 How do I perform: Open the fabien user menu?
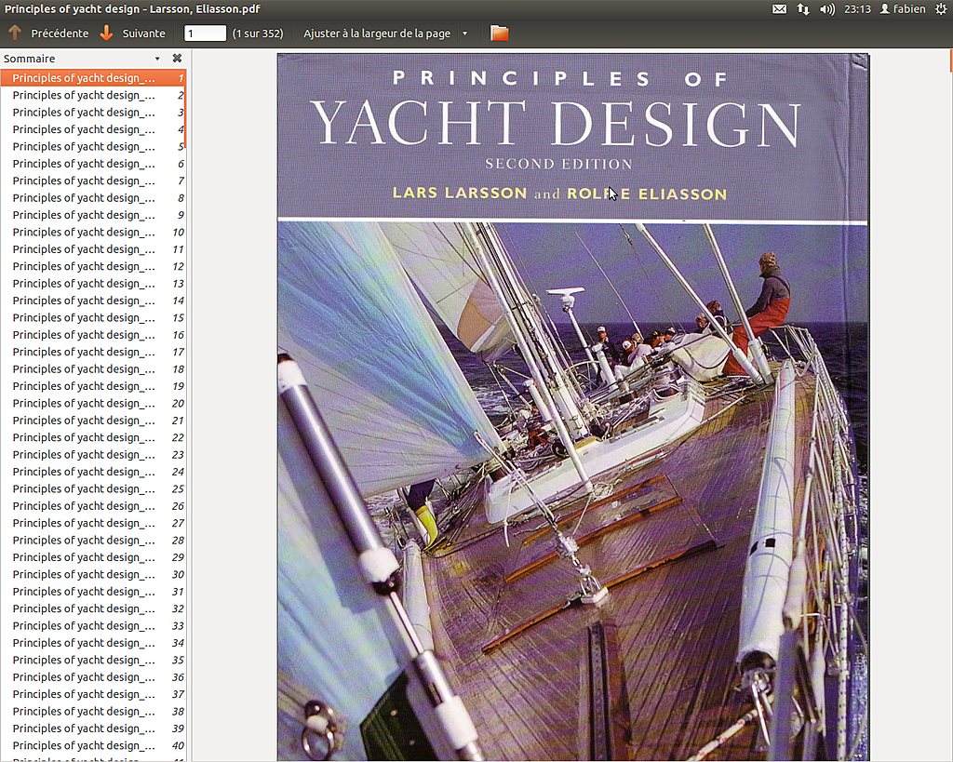[x=903, y=9]
